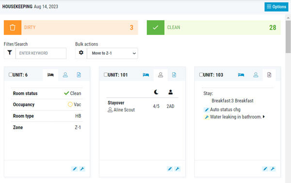This screenshot has width=291, height=183.
Task: Click the wrench maintenance icon on Unit 6
Action: [x=82, y=169]
